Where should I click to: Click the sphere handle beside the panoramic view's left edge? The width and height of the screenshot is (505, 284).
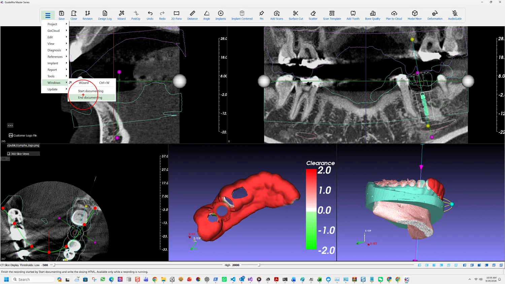click(x=264, y=81)
